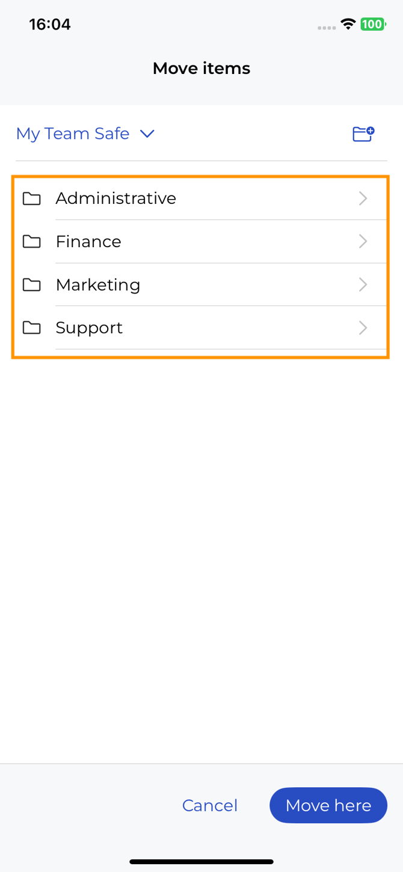Tap the cellular signal dots

327,28
